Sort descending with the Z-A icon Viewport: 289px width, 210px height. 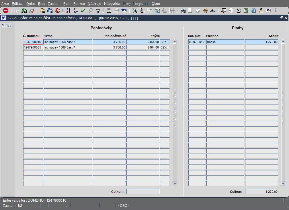(76, 11)
